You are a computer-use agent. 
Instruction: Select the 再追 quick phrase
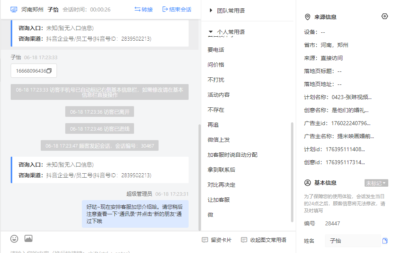point(213,125)
